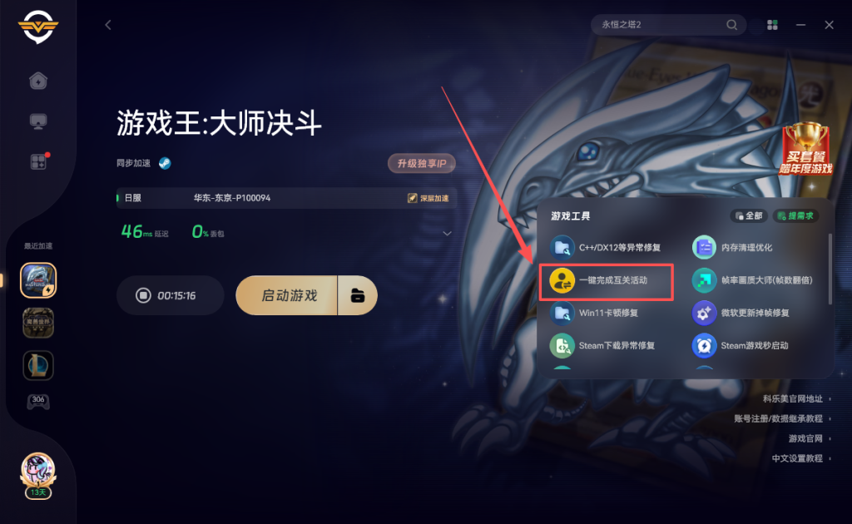The image size is (852, 524).
Task: Open server selector 日服 华东-东京
Action: [286, 198]
